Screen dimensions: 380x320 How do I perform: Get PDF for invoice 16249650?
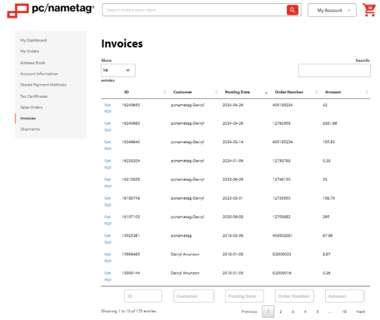[107, 109]
